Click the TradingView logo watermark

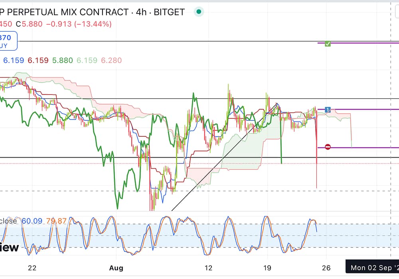coord(9,248)
